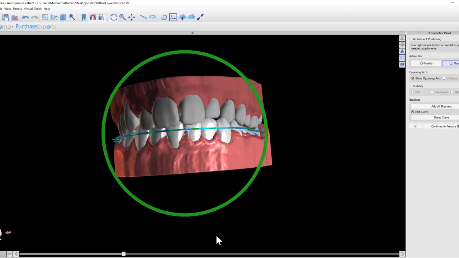Click the Add All Brackets button
The height and width of the screenshot is (258, 459).
click(x=435, y=106)
